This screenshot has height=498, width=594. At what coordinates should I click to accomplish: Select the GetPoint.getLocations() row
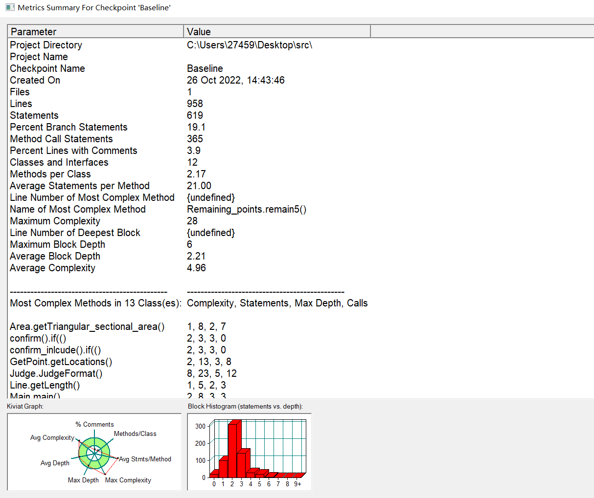(x=61, y=362)
